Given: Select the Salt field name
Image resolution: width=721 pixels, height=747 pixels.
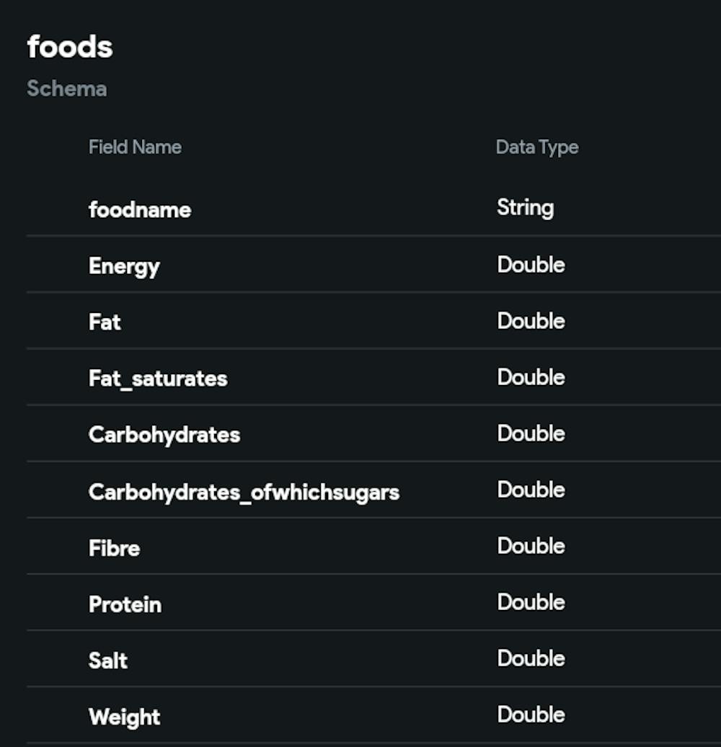Looking at the screenshot, I should tap(108, 660).
